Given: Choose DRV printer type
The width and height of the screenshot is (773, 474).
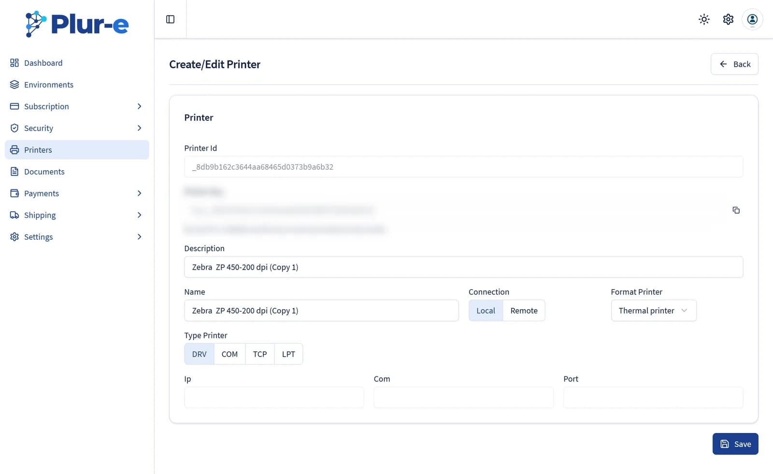Looking at the screenshot, I should 199,354.
